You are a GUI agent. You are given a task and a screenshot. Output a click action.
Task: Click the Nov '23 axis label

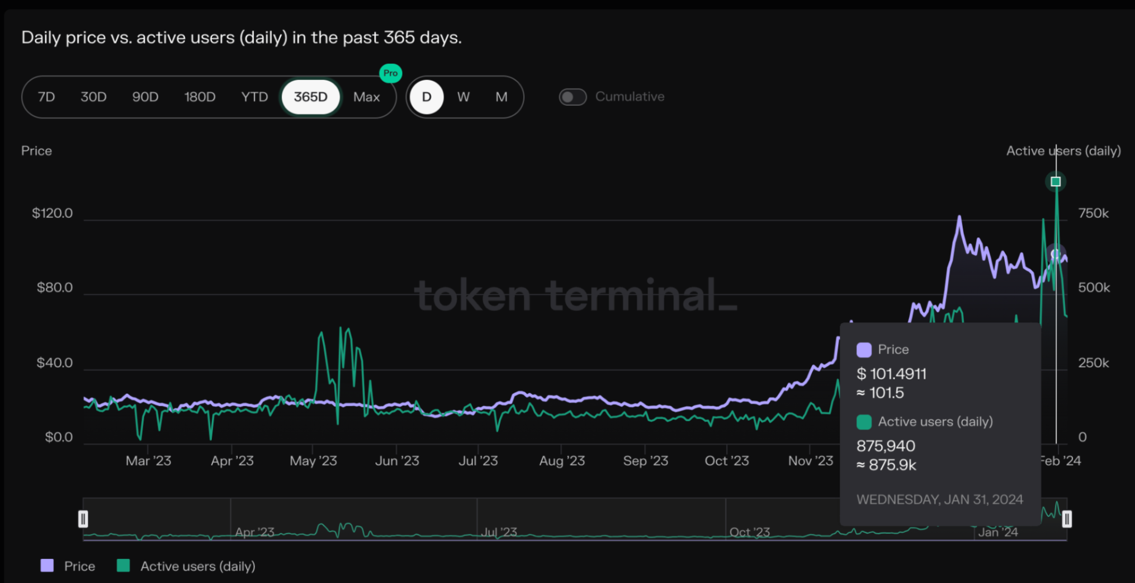(x=811, y=461)
